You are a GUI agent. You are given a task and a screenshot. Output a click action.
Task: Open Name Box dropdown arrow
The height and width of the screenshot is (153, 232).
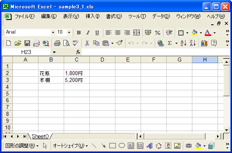54,52
